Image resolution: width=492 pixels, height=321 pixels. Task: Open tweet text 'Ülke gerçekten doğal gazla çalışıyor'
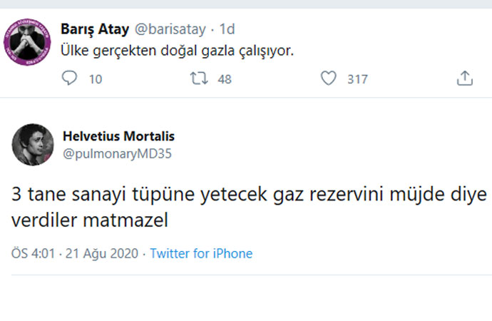[x=177, y=52]
